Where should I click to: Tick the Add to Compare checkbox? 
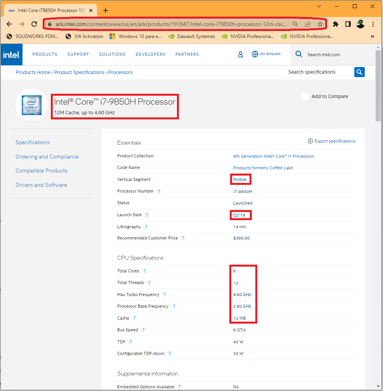(305, 96)
